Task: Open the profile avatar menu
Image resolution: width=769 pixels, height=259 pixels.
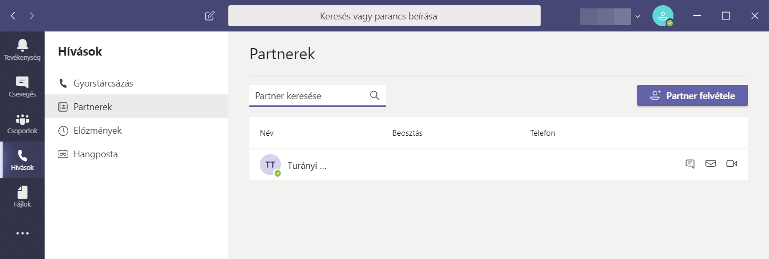Action: pos(662,16)
